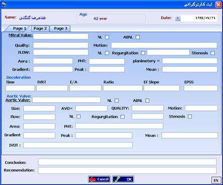This screenshot has width=223, height=185.
Task: Toggle the EN language indicator
Action: 216,180
